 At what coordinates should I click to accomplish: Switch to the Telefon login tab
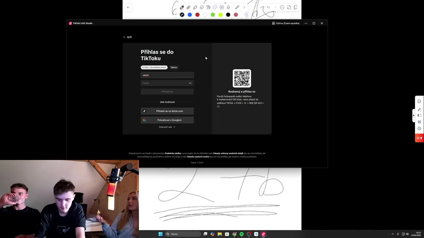point(174,67)
